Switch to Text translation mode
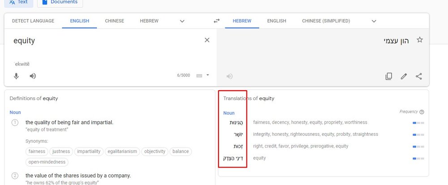Screen dimensions: 448x185 18,2
